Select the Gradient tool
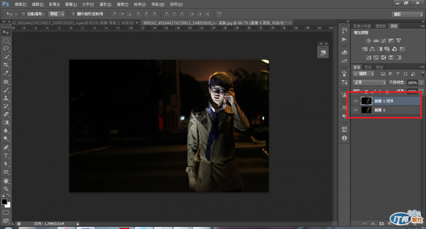426x229 pixels. [6, 123]
